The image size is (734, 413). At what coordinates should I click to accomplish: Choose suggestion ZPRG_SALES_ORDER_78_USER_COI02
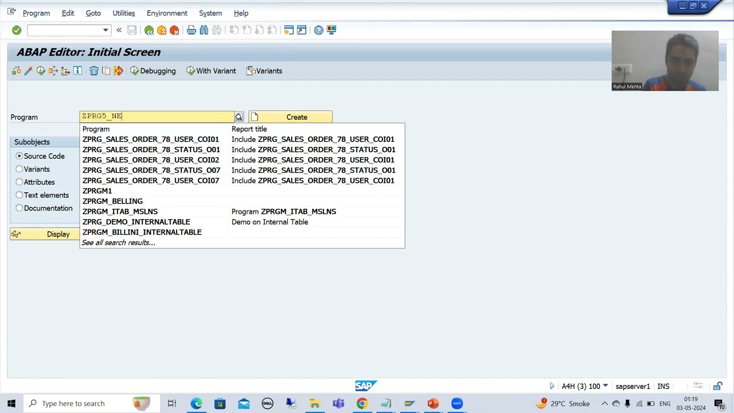point(242,160)
